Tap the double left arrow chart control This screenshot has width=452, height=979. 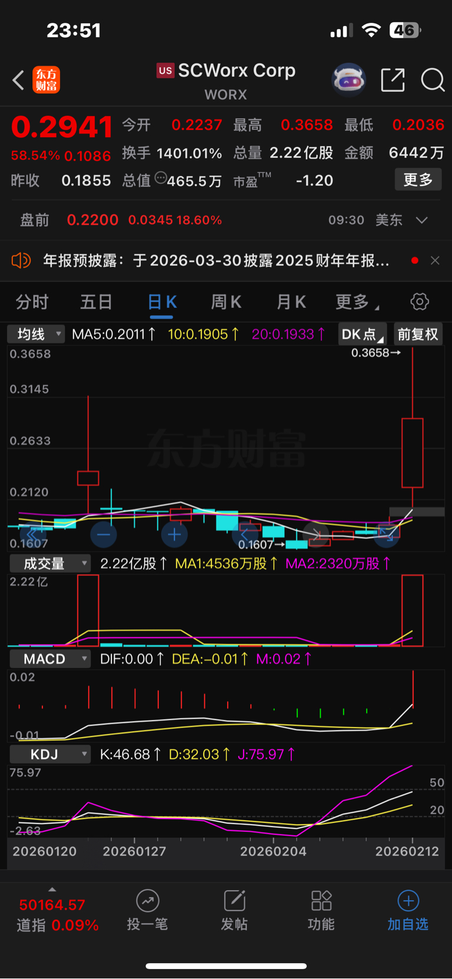(33, 535)
